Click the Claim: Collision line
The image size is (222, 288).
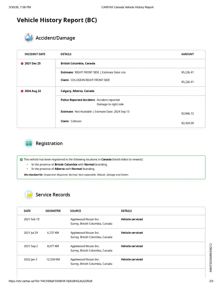pos(71,121)
